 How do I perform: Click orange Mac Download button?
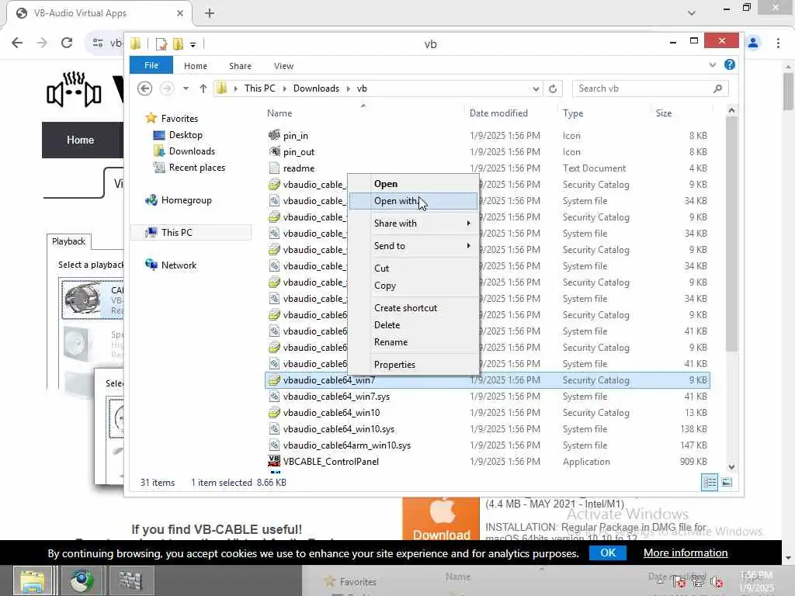[x=441, y=519]
